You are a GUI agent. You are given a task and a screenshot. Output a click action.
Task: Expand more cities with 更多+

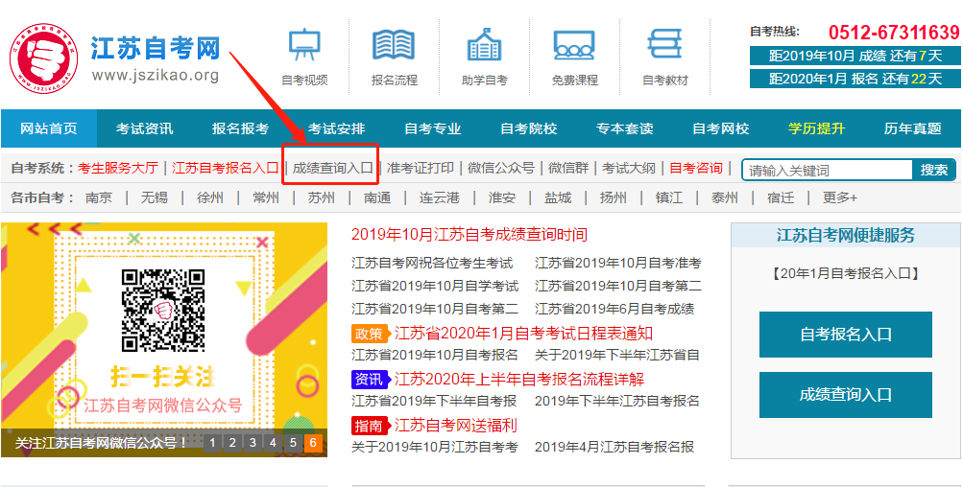point(840,198)
